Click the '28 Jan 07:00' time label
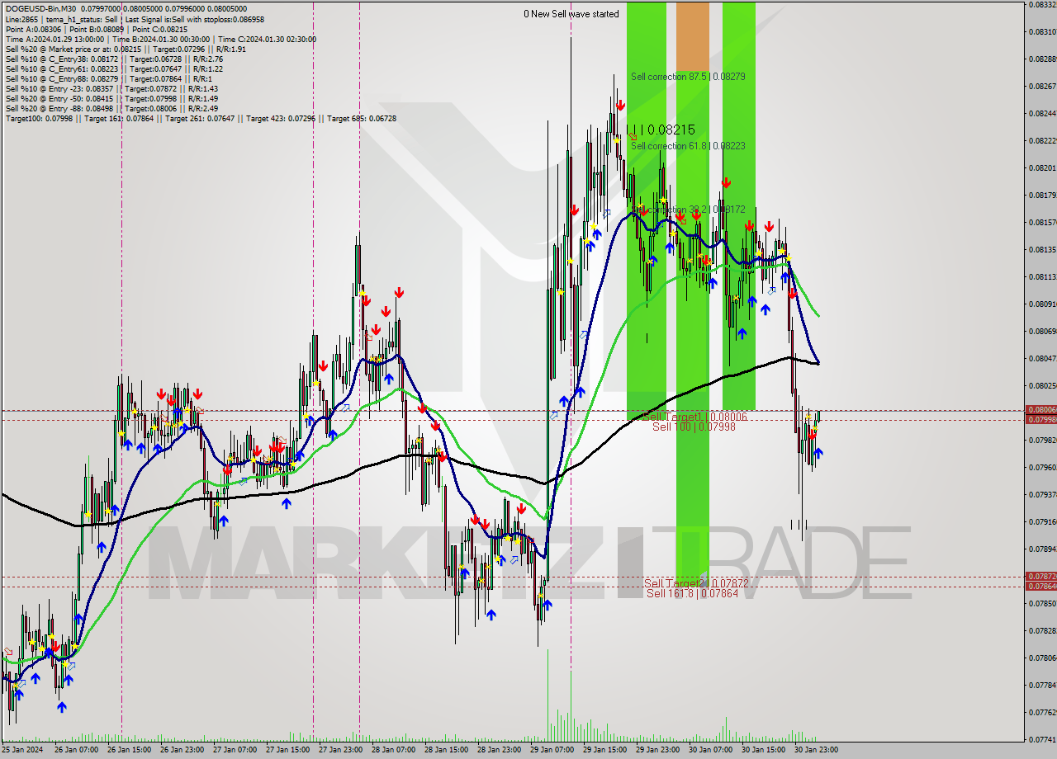Image resolution: width=1057 pixels, height=759 pixels. point(392,750)
